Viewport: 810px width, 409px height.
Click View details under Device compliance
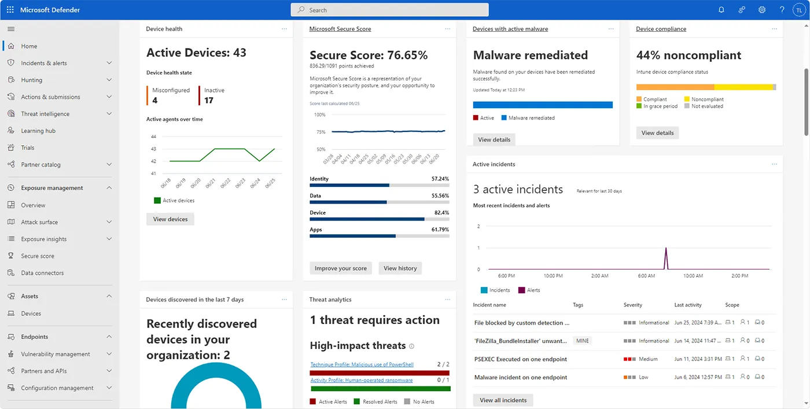tap(657, 132)
